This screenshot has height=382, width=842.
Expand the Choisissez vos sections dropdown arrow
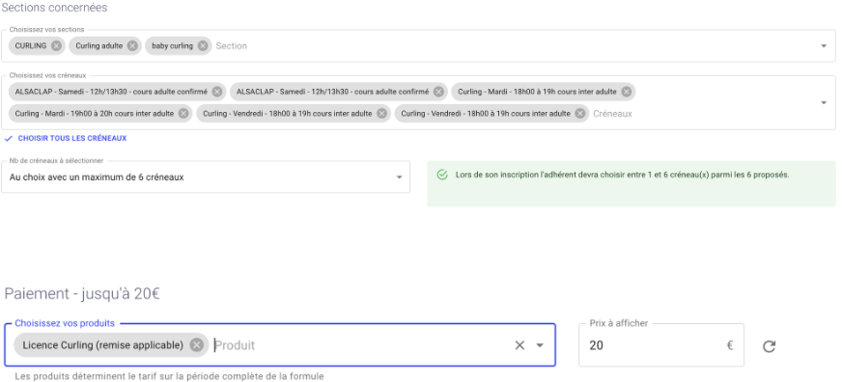[824, 46]
